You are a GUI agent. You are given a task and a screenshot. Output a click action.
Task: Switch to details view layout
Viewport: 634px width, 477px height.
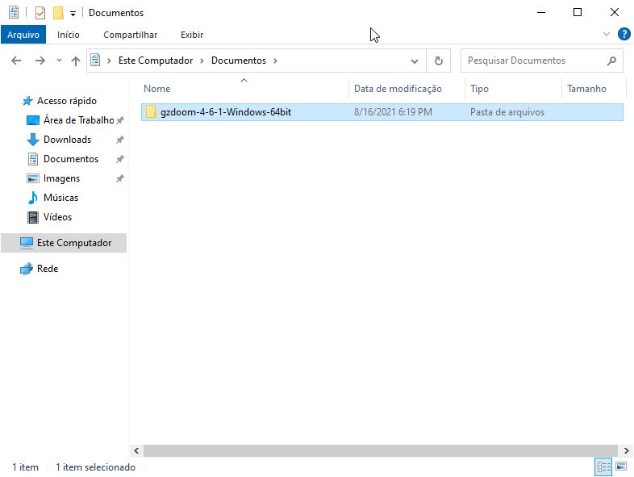point(603,467)
